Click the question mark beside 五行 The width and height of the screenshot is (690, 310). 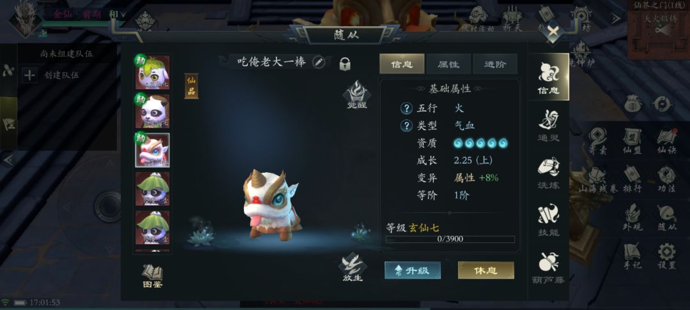(406, 108)
